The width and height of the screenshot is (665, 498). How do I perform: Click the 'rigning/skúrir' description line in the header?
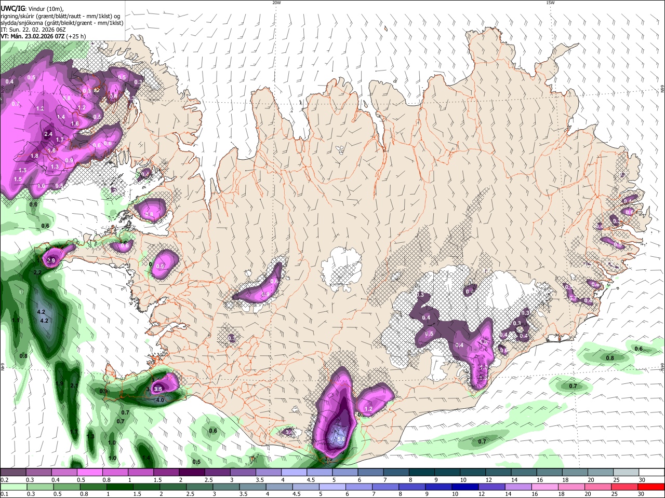click(60, 16)
